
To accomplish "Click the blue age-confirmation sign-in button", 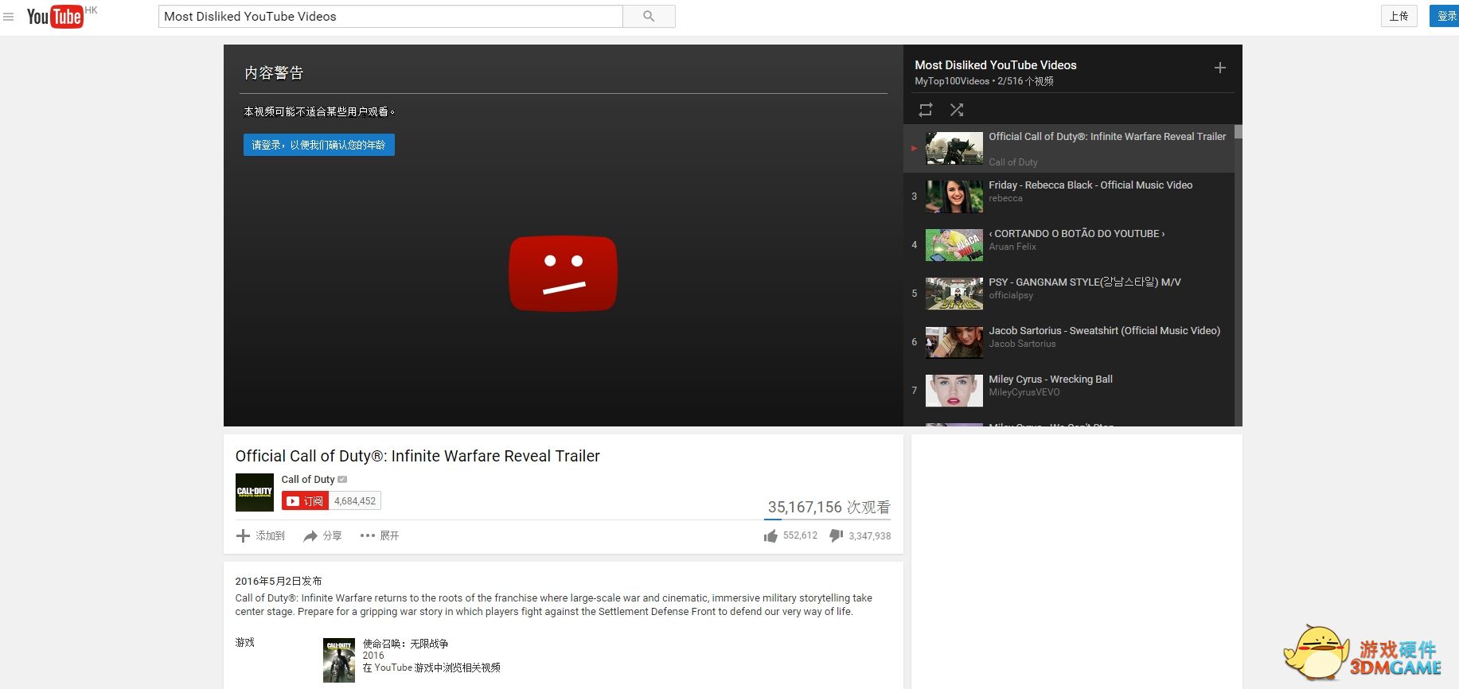I will tap(319, 145).
